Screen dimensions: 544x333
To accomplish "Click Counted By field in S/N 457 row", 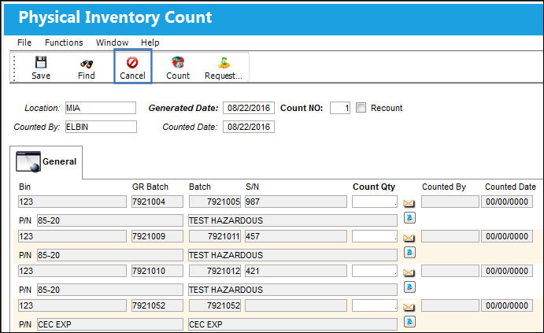I will coord(450,236).
